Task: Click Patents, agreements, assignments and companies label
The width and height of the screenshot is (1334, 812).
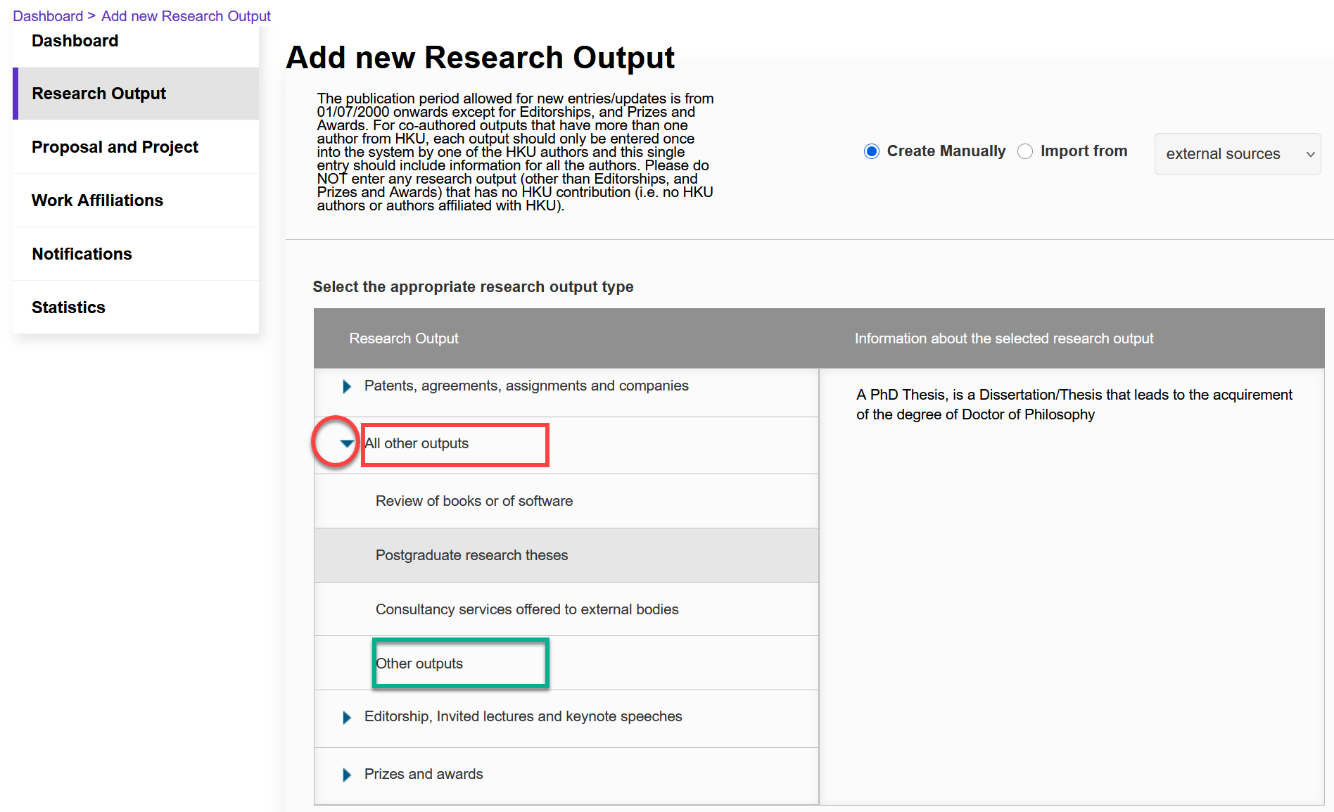Action: [x=526, y=386]
